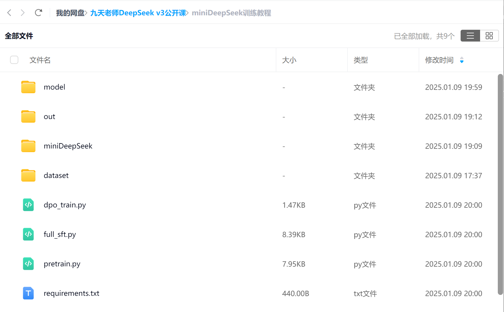The image size is (504, 312).
Task: Click the file name full_sft.py
Action: [x=60, y=235]
